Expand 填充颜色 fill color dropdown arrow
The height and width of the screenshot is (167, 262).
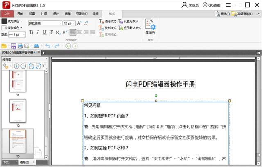(x=21, y=21)
